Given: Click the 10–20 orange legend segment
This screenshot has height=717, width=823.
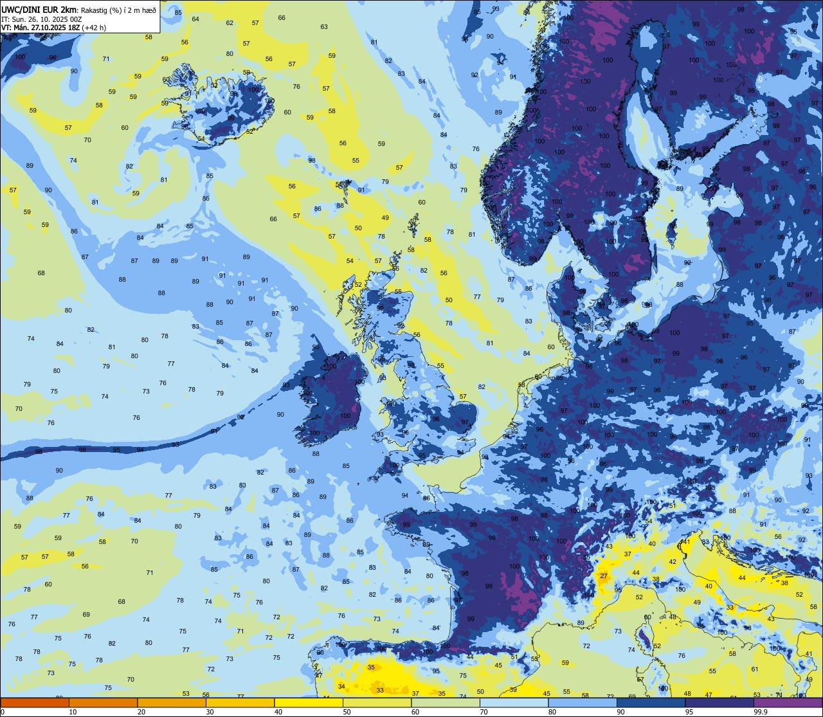Looking at the screenshot, I should (103, 703).
